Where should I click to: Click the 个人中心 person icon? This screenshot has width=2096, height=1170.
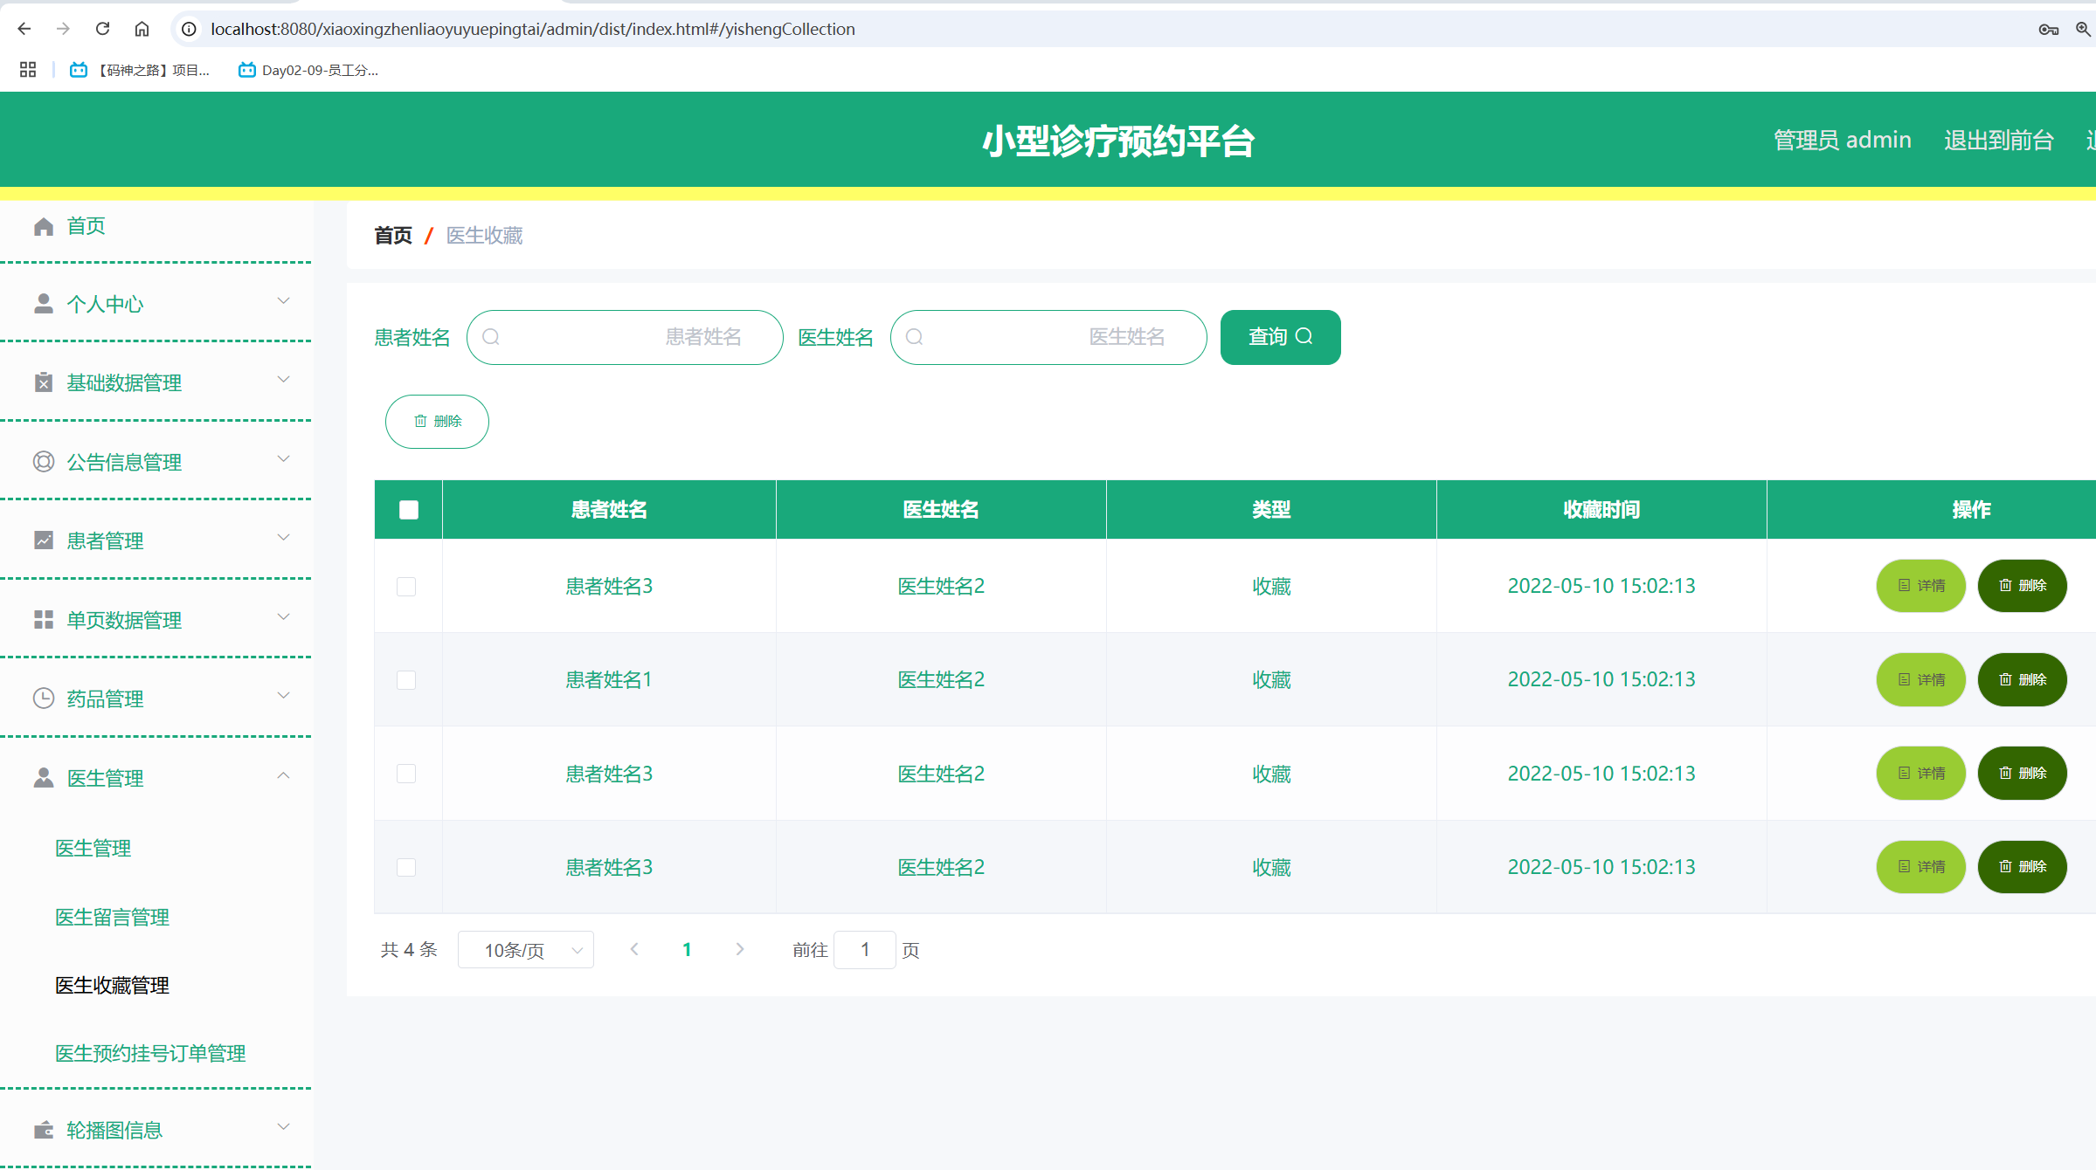(x=44, y=304)
